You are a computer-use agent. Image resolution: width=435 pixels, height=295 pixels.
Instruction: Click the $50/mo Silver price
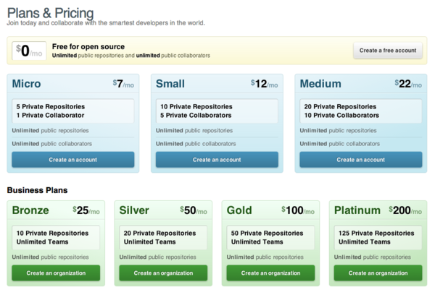coord(192,210)
